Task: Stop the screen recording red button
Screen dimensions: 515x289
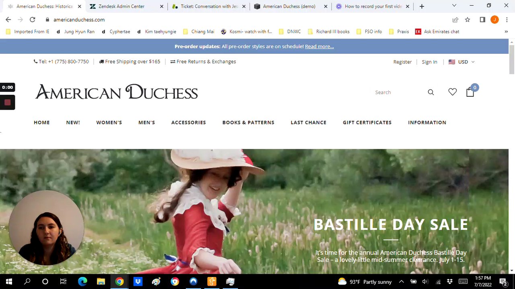Action: (7, 102)
